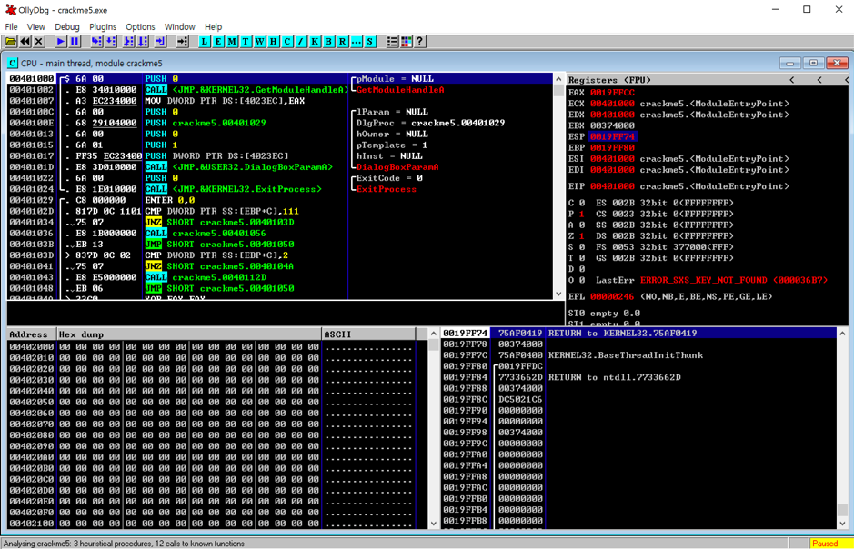This screenshot has width=854, height=549.
Task: Click the Step into toolbar icon
Action: coord(96,41)
